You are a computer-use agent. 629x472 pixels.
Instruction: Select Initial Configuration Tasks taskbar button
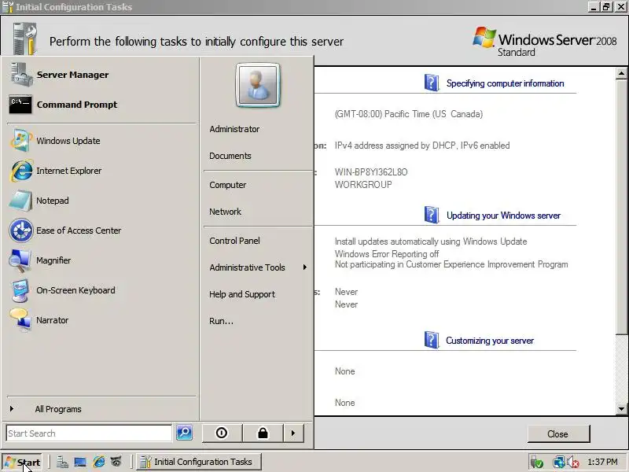(199, 462)
